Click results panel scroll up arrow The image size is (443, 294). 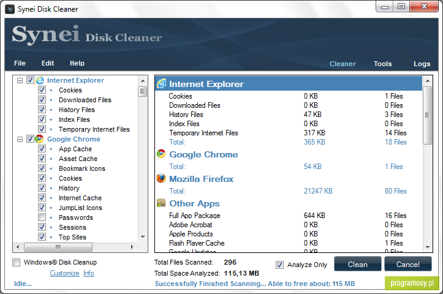click(x=428, y=81)
